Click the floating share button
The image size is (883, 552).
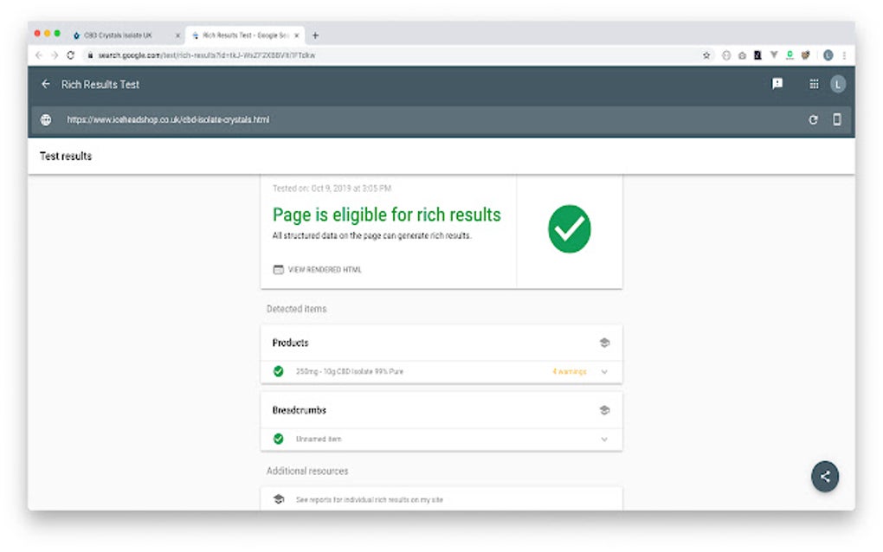[x=824, y=477]
